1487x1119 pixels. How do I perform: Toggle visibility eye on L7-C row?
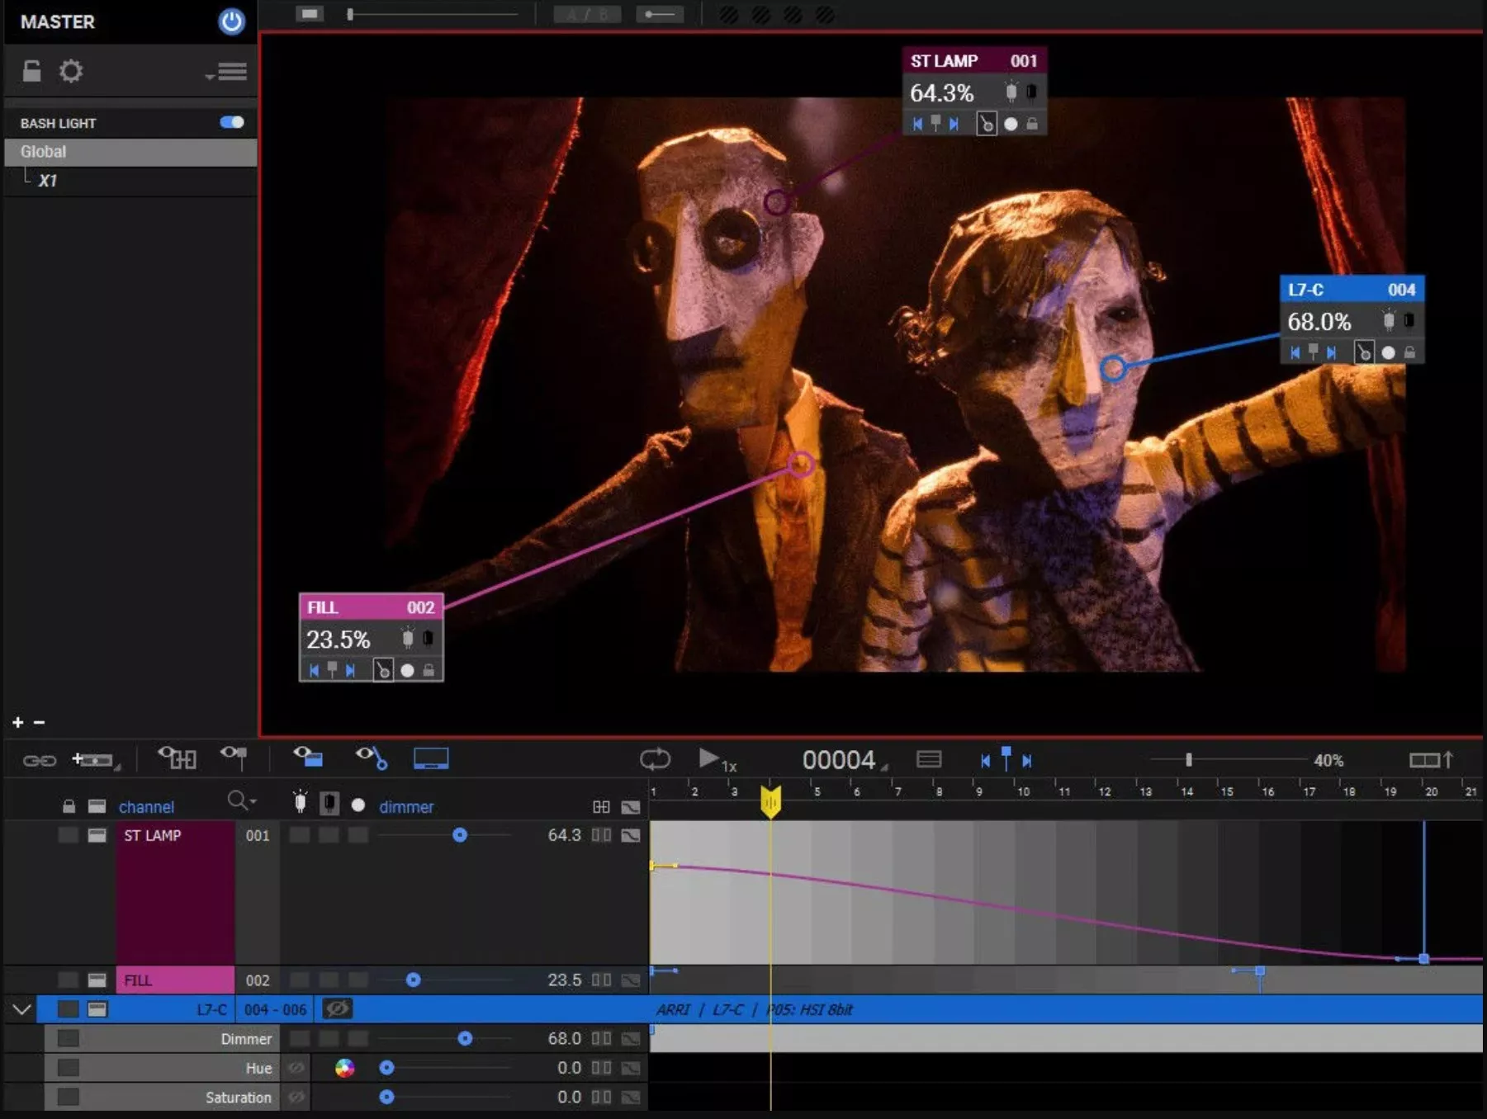click(x=337, y=1008)
